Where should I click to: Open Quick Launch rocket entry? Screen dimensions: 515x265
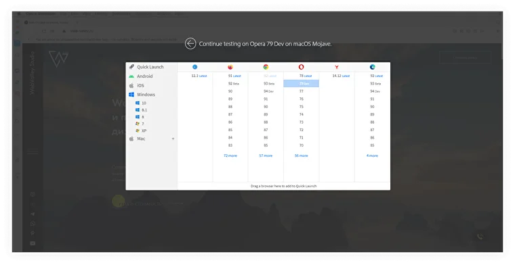pyautogui.click(x=151, y=67)
